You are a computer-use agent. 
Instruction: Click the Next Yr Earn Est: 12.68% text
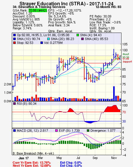(x=32, y=166)
